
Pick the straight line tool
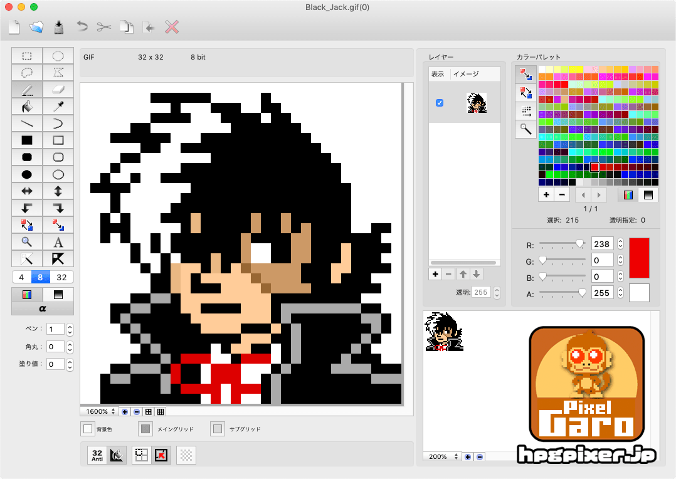click(27, 124)
